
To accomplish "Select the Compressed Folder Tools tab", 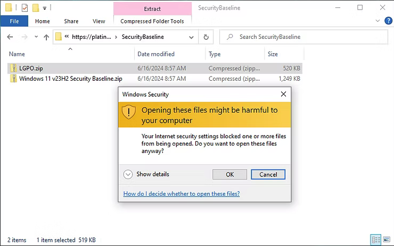I will click(152, 21).
